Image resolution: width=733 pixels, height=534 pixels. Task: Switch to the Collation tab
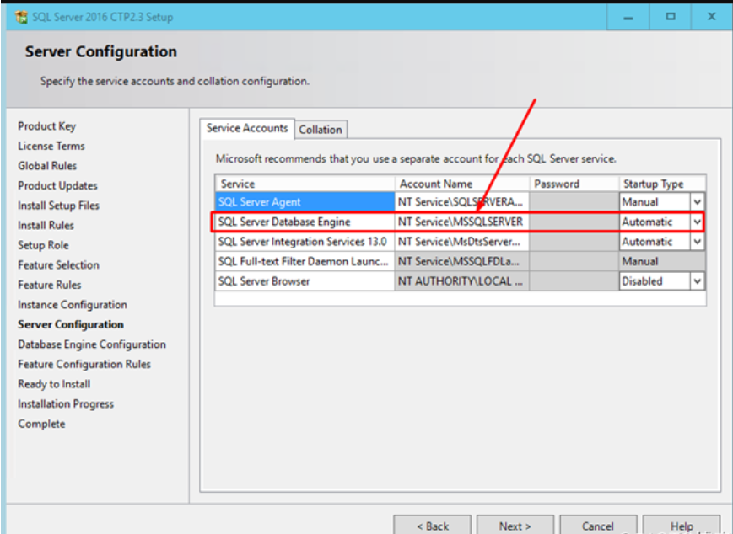tap(321, 129)
